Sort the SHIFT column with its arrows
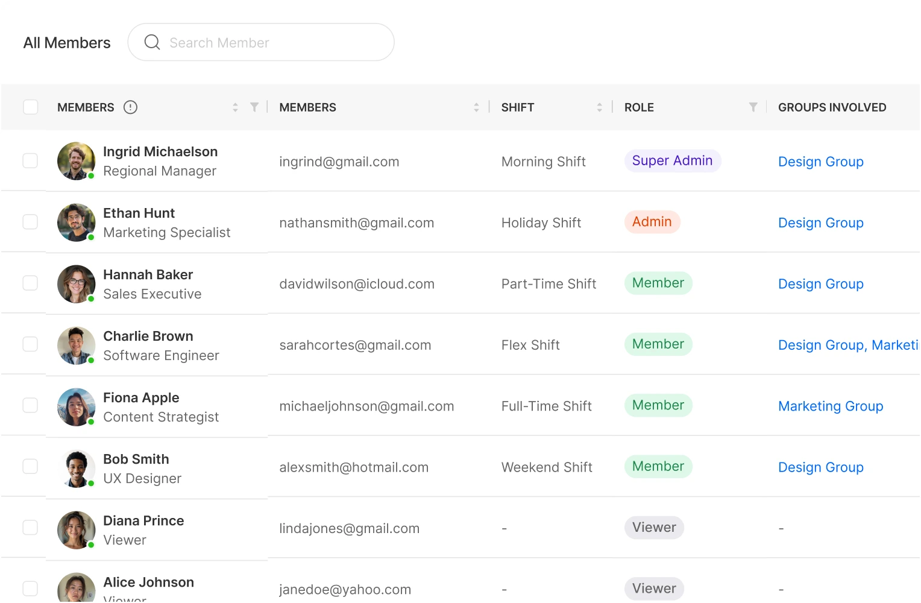 pos(599,107)
